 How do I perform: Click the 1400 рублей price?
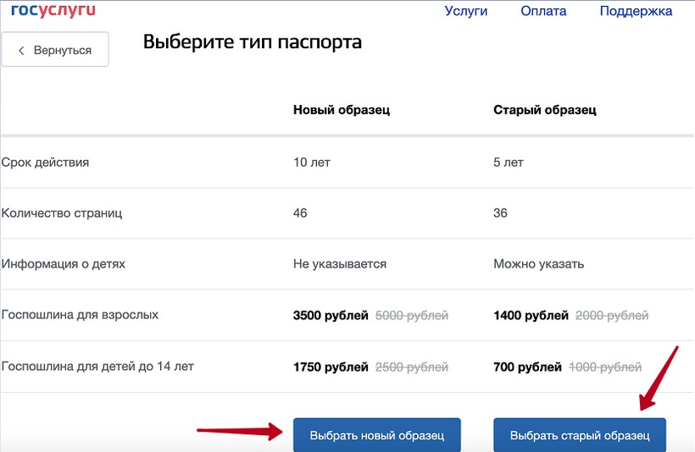coord(531,316)
